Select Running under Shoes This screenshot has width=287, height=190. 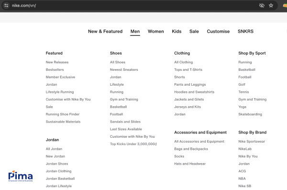(117, 92)
